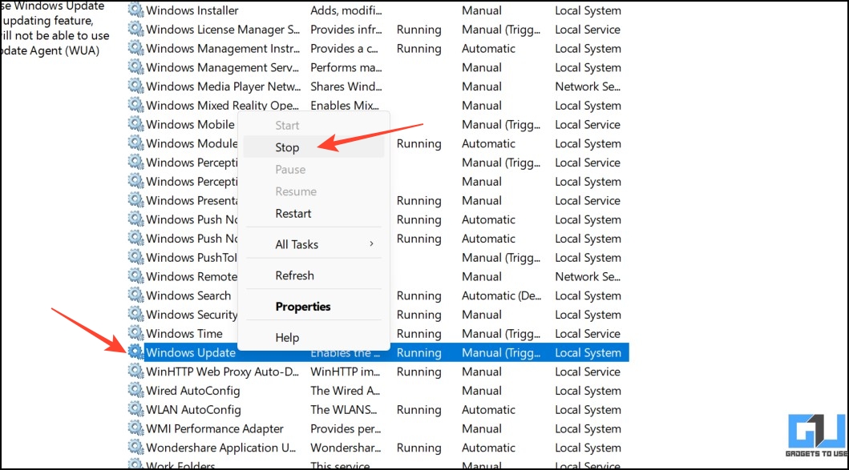Viewport: 849px width, 470px height.
Task: Click All Tasks in the context menu
Action: point(313,244)
